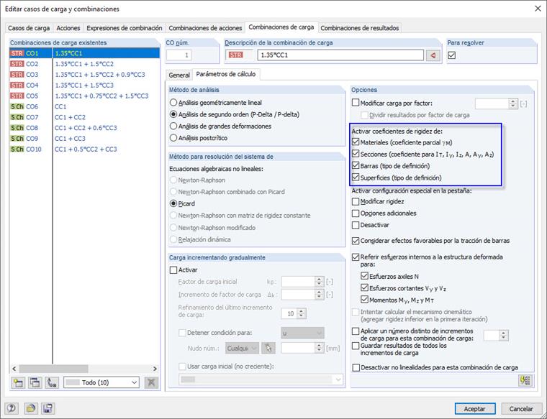Check Desactivar no linealidades option
The image size is (547, 419).
click(x=356, y=367)
